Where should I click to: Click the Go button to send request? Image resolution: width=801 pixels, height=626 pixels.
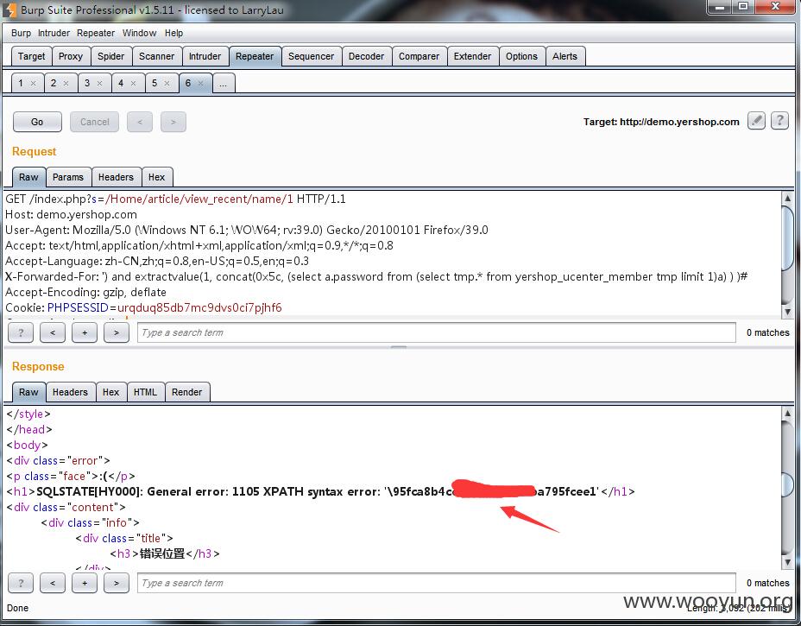pos(37,122)
